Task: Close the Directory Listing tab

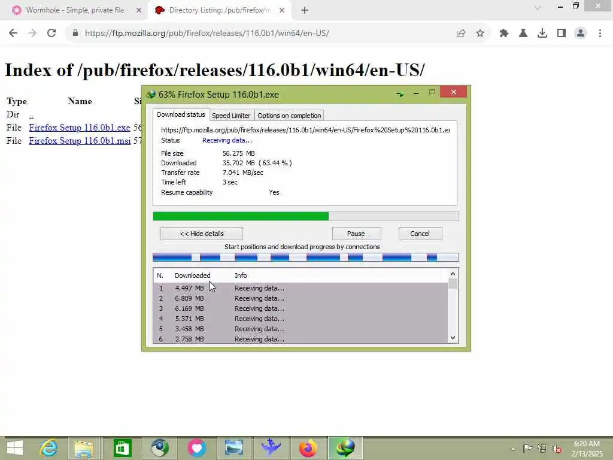Action: pyautogui.click(x=282, y=11)
